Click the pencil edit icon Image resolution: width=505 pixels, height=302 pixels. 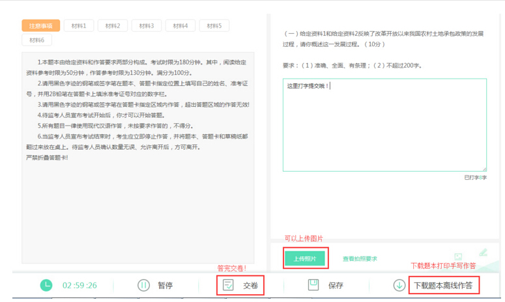pyautogui.click(x=483, y=252)
